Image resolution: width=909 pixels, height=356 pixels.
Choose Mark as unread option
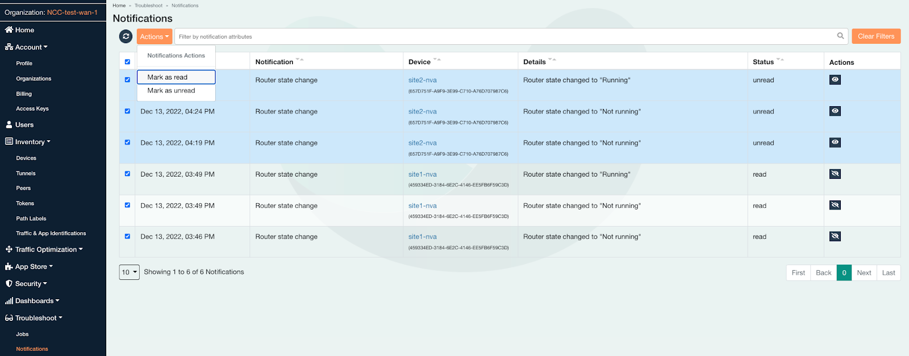click(x=171, y=91)
